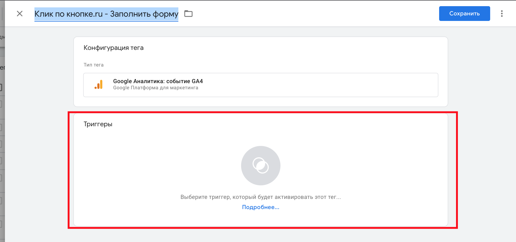This screenshot has height=242, width=516.
Task: Click the Выберите триггер prompt text
Action: tap(260, 197)
